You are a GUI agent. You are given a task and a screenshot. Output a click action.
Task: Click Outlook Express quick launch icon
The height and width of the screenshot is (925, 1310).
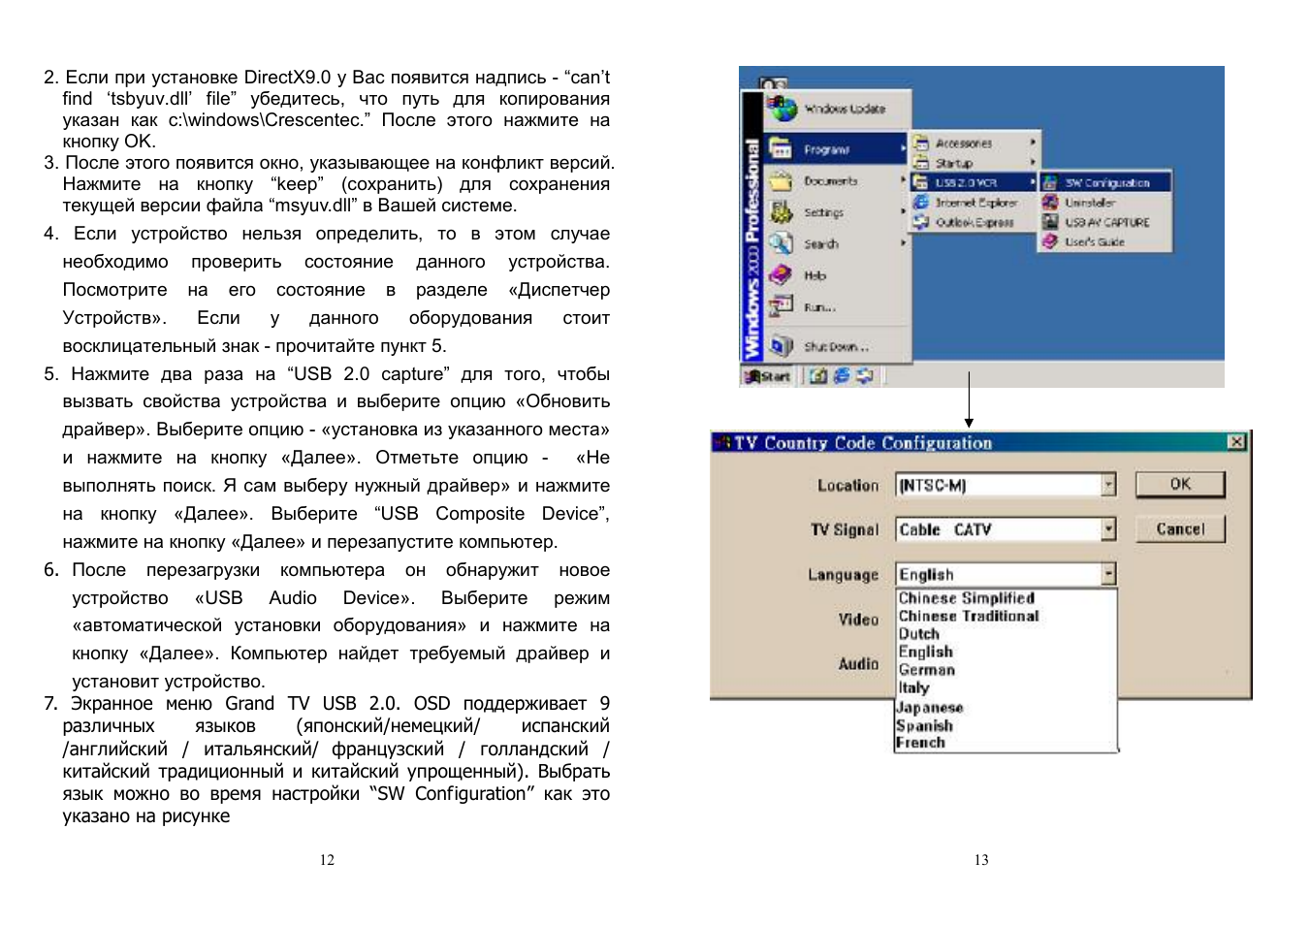click(864, 375)
